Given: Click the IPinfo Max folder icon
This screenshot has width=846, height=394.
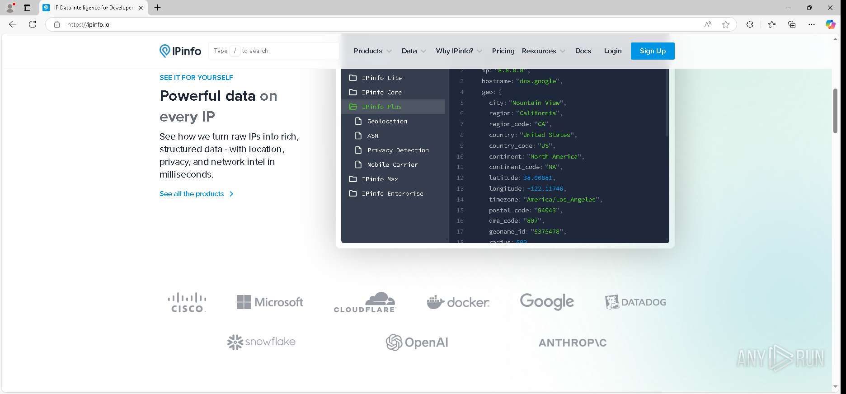Looking at the screenshot, I should (353, 179).
